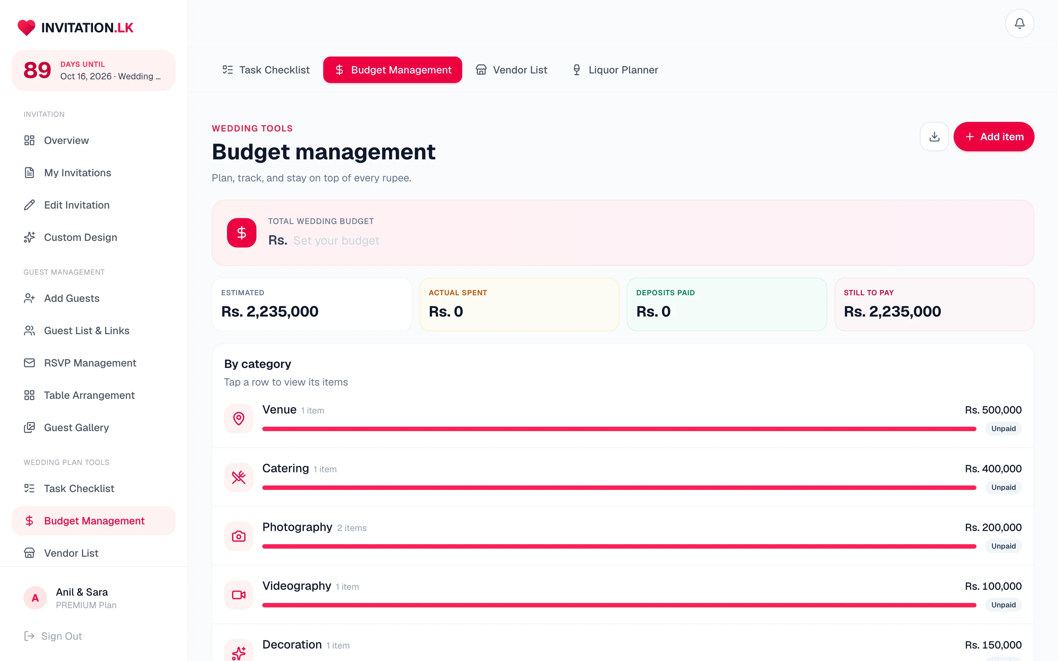Expand the Videography category row
Viewport: 1058px width, 661px height.
pos(623,595)
